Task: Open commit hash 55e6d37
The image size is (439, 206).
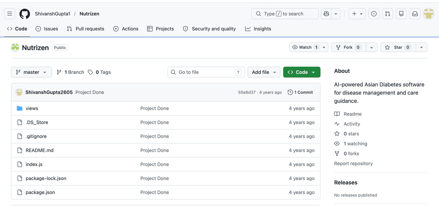Action: (x=247, y=92)
